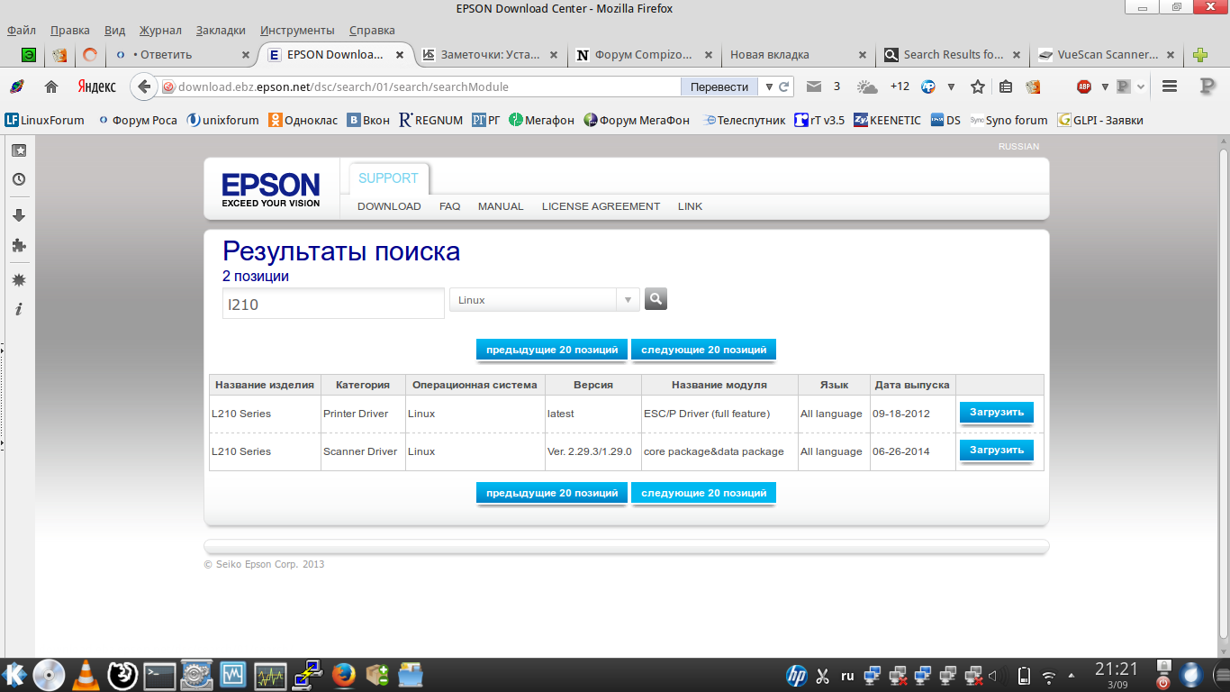Switch to the VueScan Scanner tab
This screenshot has height=692, width=1230.
(1107, 55)
